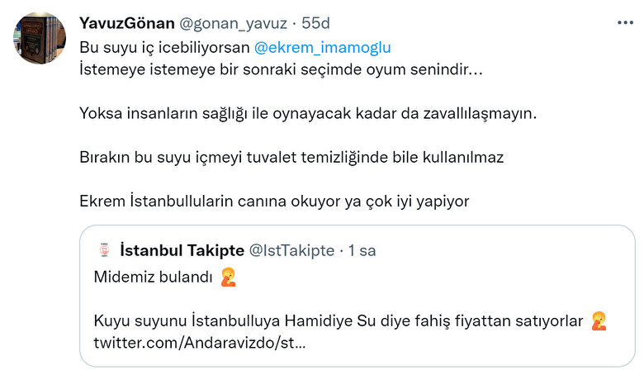Viewport: 644px width, 375px height.
Task: Click the 'Kuyu suyunu İstanbulluya' quoted line
Action: tap(339, 320)
